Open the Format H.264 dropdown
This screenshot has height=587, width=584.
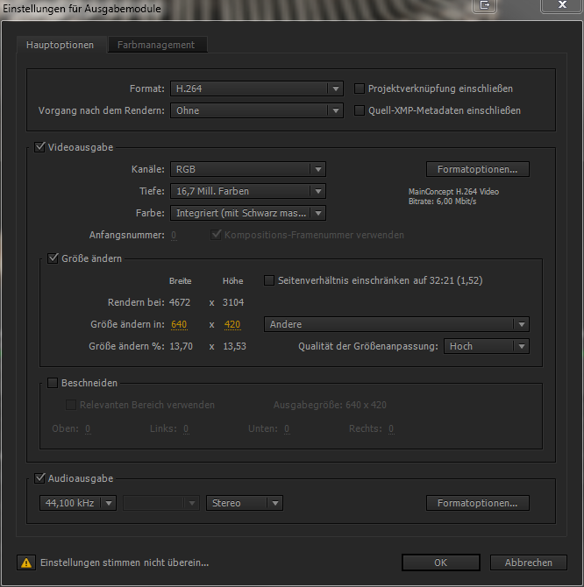coord(256,88)
